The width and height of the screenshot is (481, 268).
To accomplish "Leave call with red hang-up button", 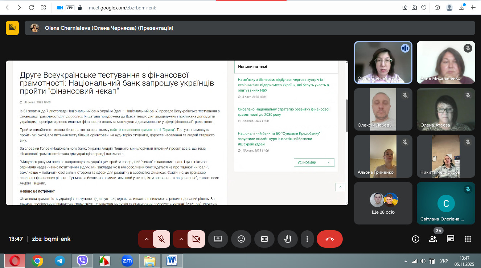I will 329,239.
